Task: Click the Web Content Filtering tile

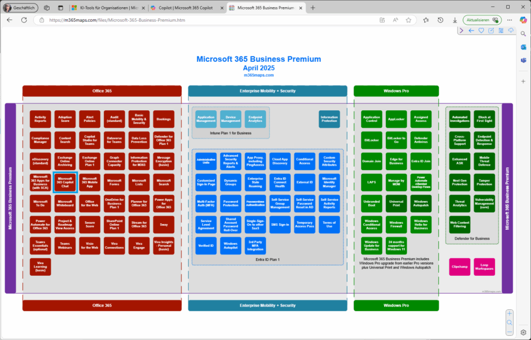Action: pyautogui.click(x=460, y=225)
